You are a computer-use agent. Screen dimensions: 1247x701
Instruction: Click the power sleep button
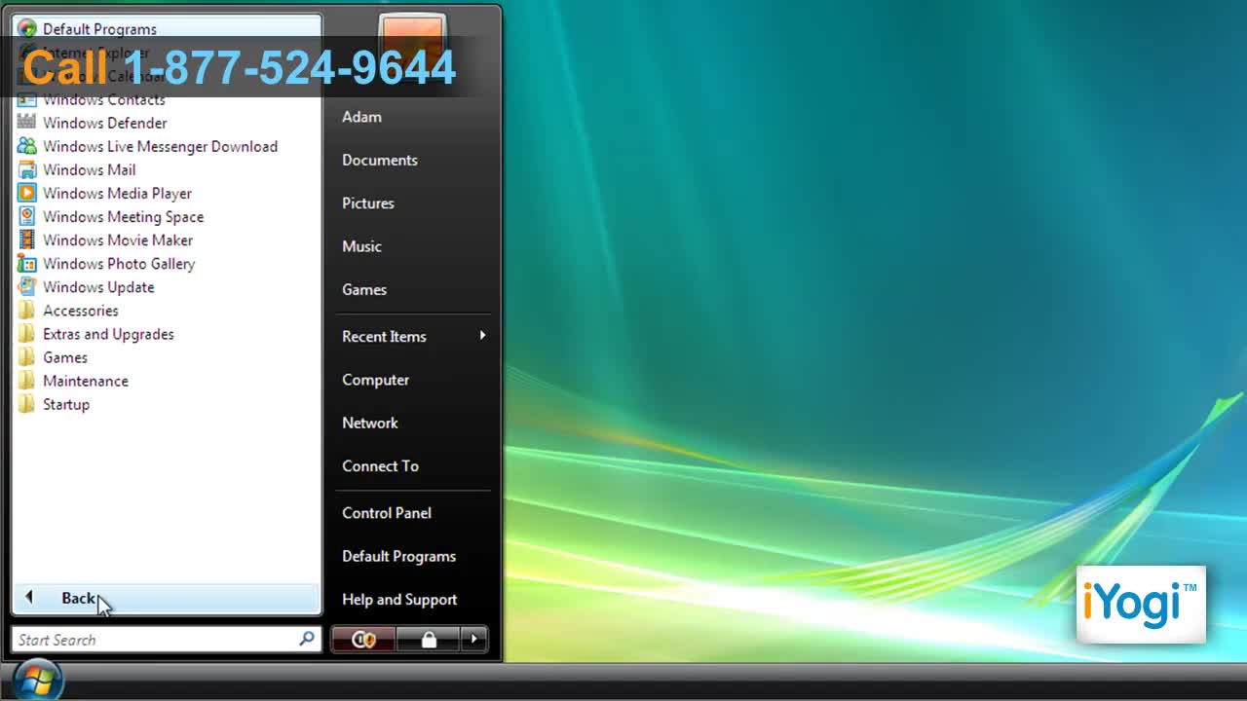(363, 640)
